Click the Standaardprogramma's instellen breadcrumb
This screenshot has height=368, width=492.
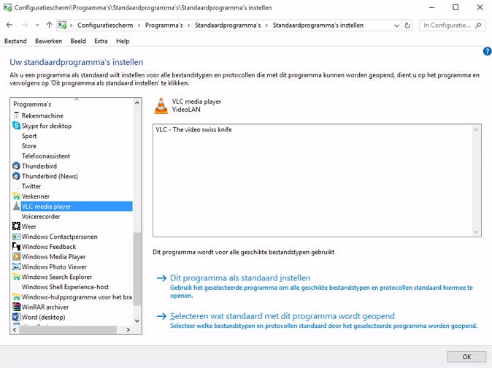(318, 26)
